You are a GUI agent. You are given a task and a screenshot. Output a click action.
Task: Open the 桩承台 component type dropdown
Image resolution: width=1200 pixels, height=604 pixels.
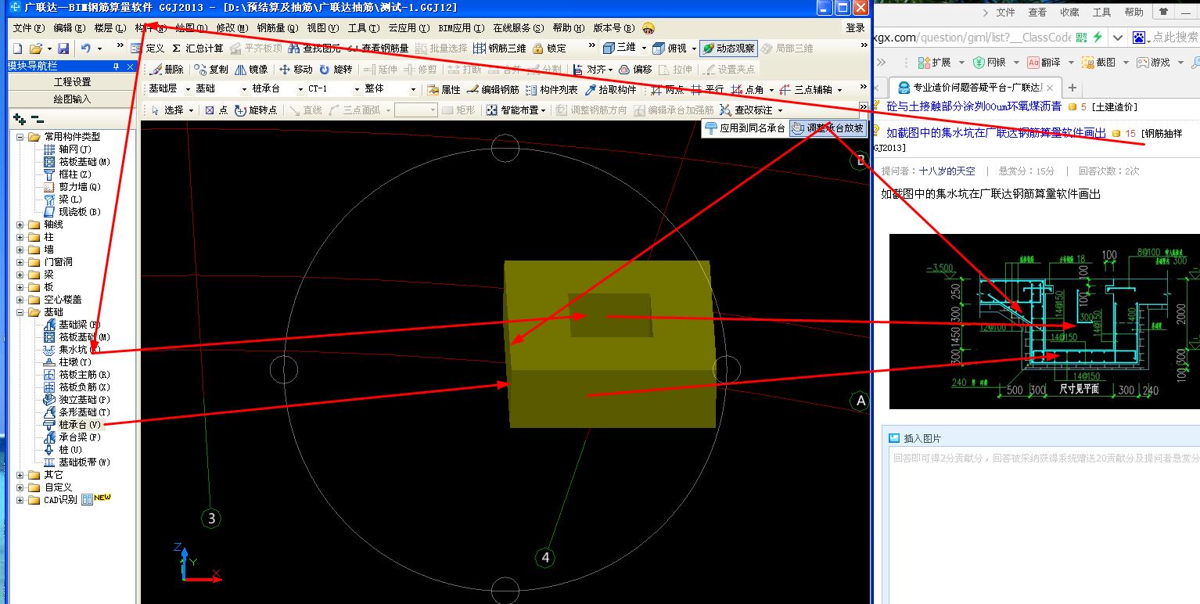pyautogui.click(x=299, y=90)
